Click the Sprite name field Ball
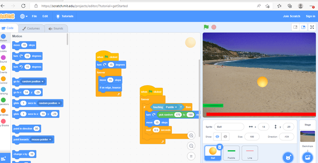The height and width of the screenshot is (163, 318). pos(229,127)
